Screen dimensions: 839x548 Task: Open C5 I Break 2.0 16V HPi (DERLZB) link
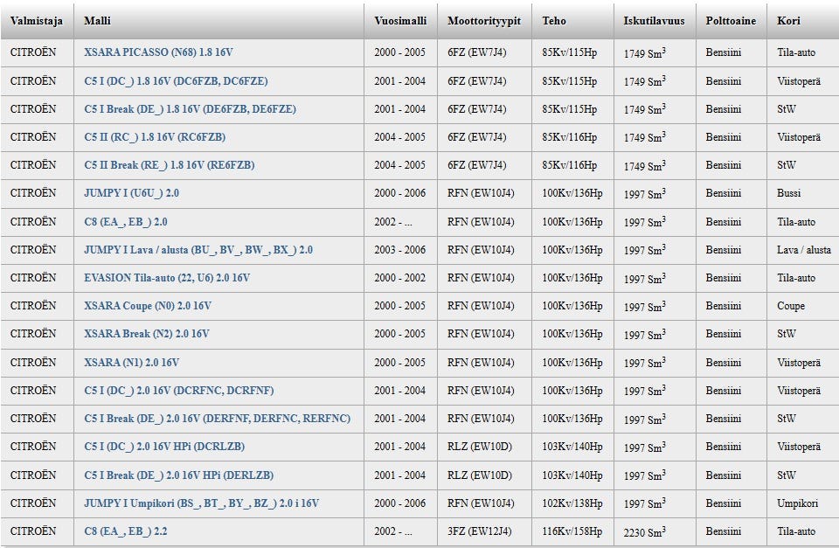pyautogui.click(x=178, y=475)
